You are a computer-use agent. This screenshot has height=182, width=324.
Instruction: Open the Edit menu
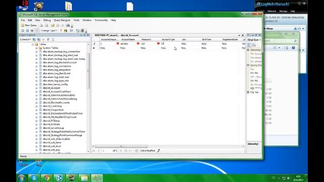pyautogui.click(x=30, y=20)
